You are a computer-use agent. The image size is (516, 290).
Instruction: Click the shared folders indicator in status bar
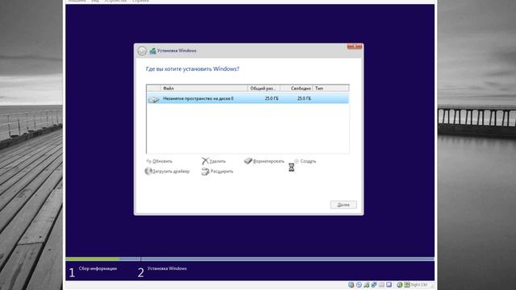click(381, 284)
